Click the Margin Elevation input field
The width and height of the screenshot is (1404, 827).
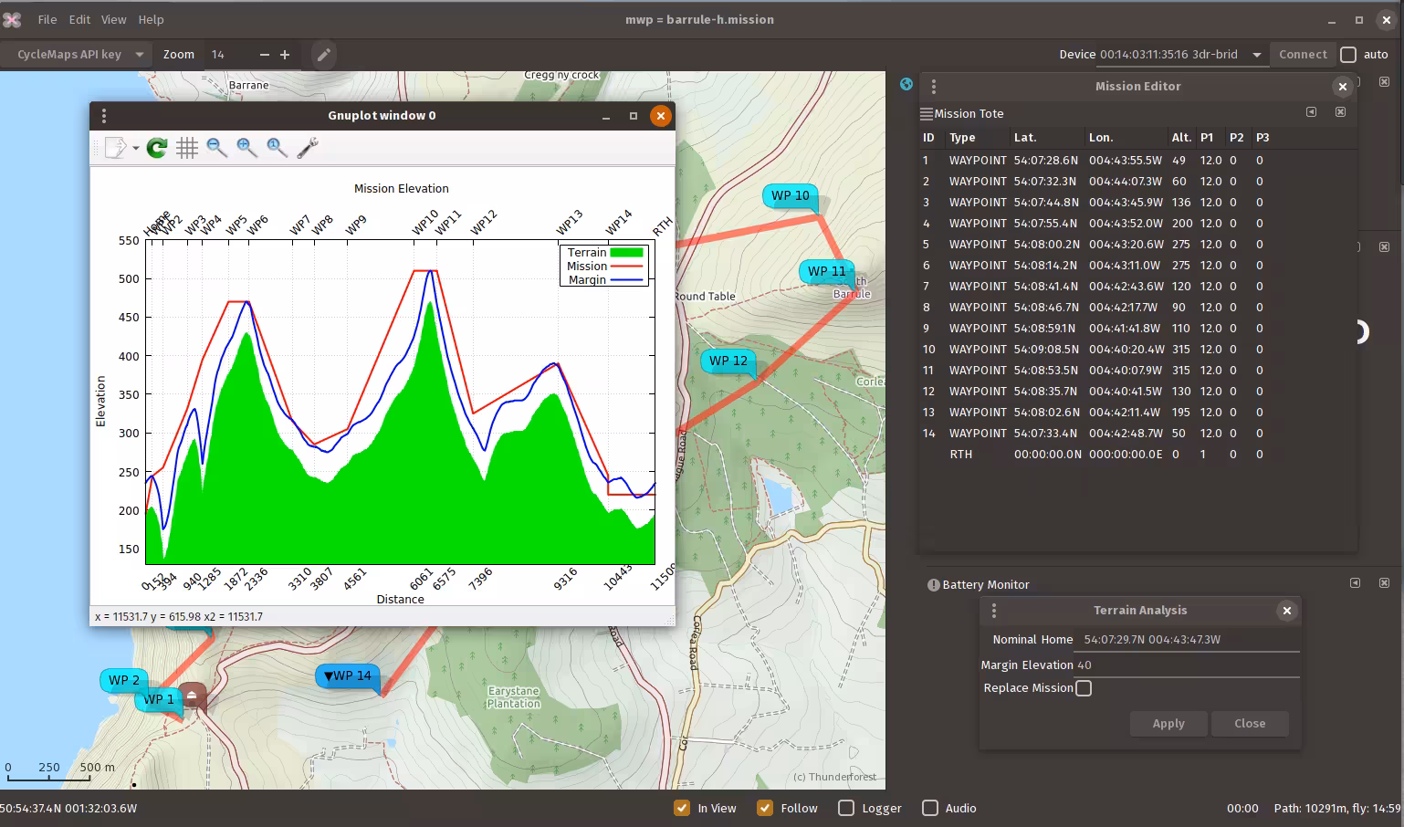point(1187,665)
